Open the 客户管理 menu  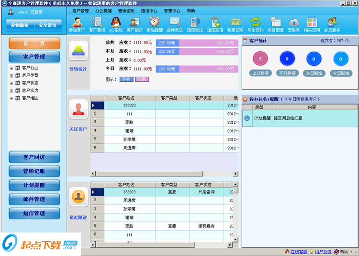80,11
